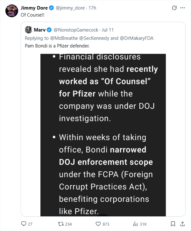This screenshot has width=191, height=231.
Task: Click Marv's display name
Action: tap(39, 30)
